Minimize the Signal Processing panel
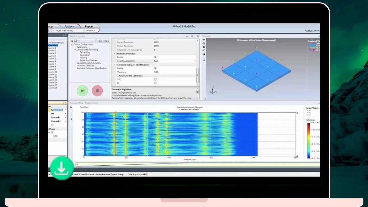The image size is (368, 207). tap(186, 36)
